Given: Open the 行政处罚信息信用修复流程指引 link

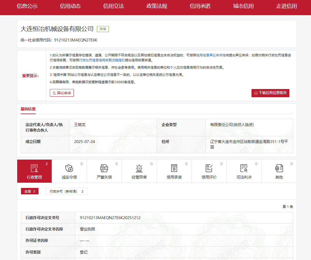Looking at the screenshot, I should (x=102, y=60).
